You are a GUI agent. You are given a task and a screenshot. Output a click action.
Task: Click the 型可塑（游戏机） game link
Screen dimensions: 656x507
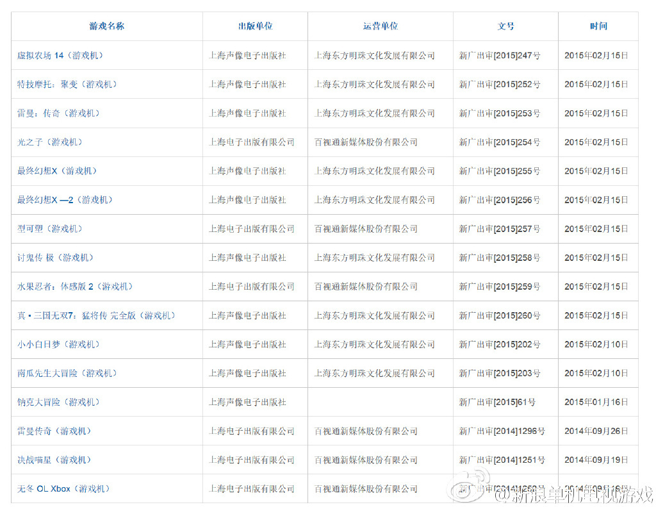pyautogui.click(x=49, y=229)
